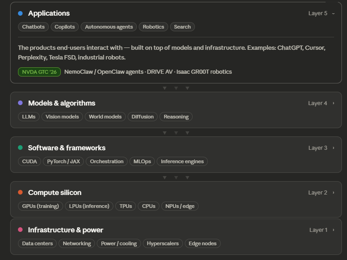The width and height of the screenshot is (347, 260).
Task: Select the Networking tag
Action: 77,243
